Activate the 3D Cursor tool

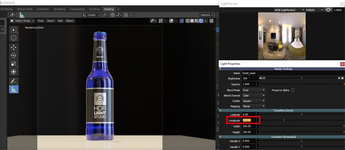coord(14,38)
